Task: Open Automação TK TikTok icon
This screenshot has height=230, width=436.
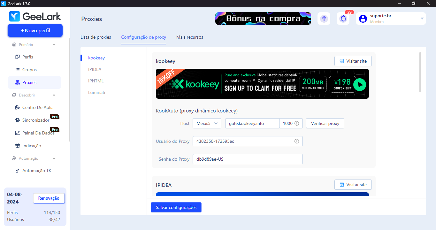Action: click(x=18, y=171)
